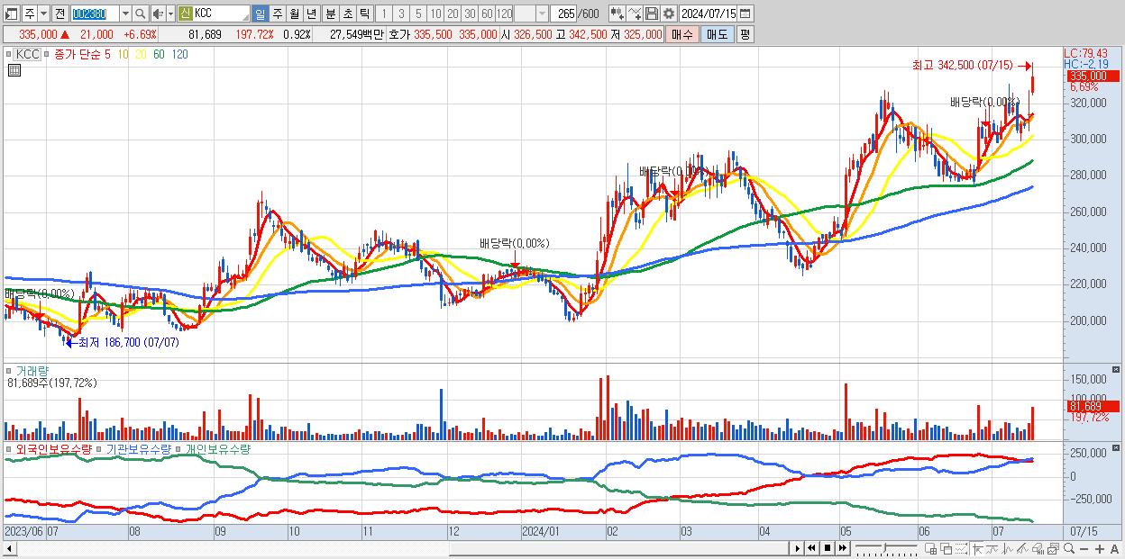Click the stock code field 002380

pyautogui.click(x=94, y=14)
